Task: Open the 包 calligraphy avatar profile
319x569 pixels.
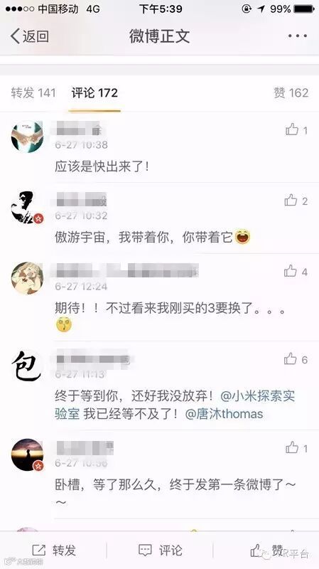Action: pos(26,366)
